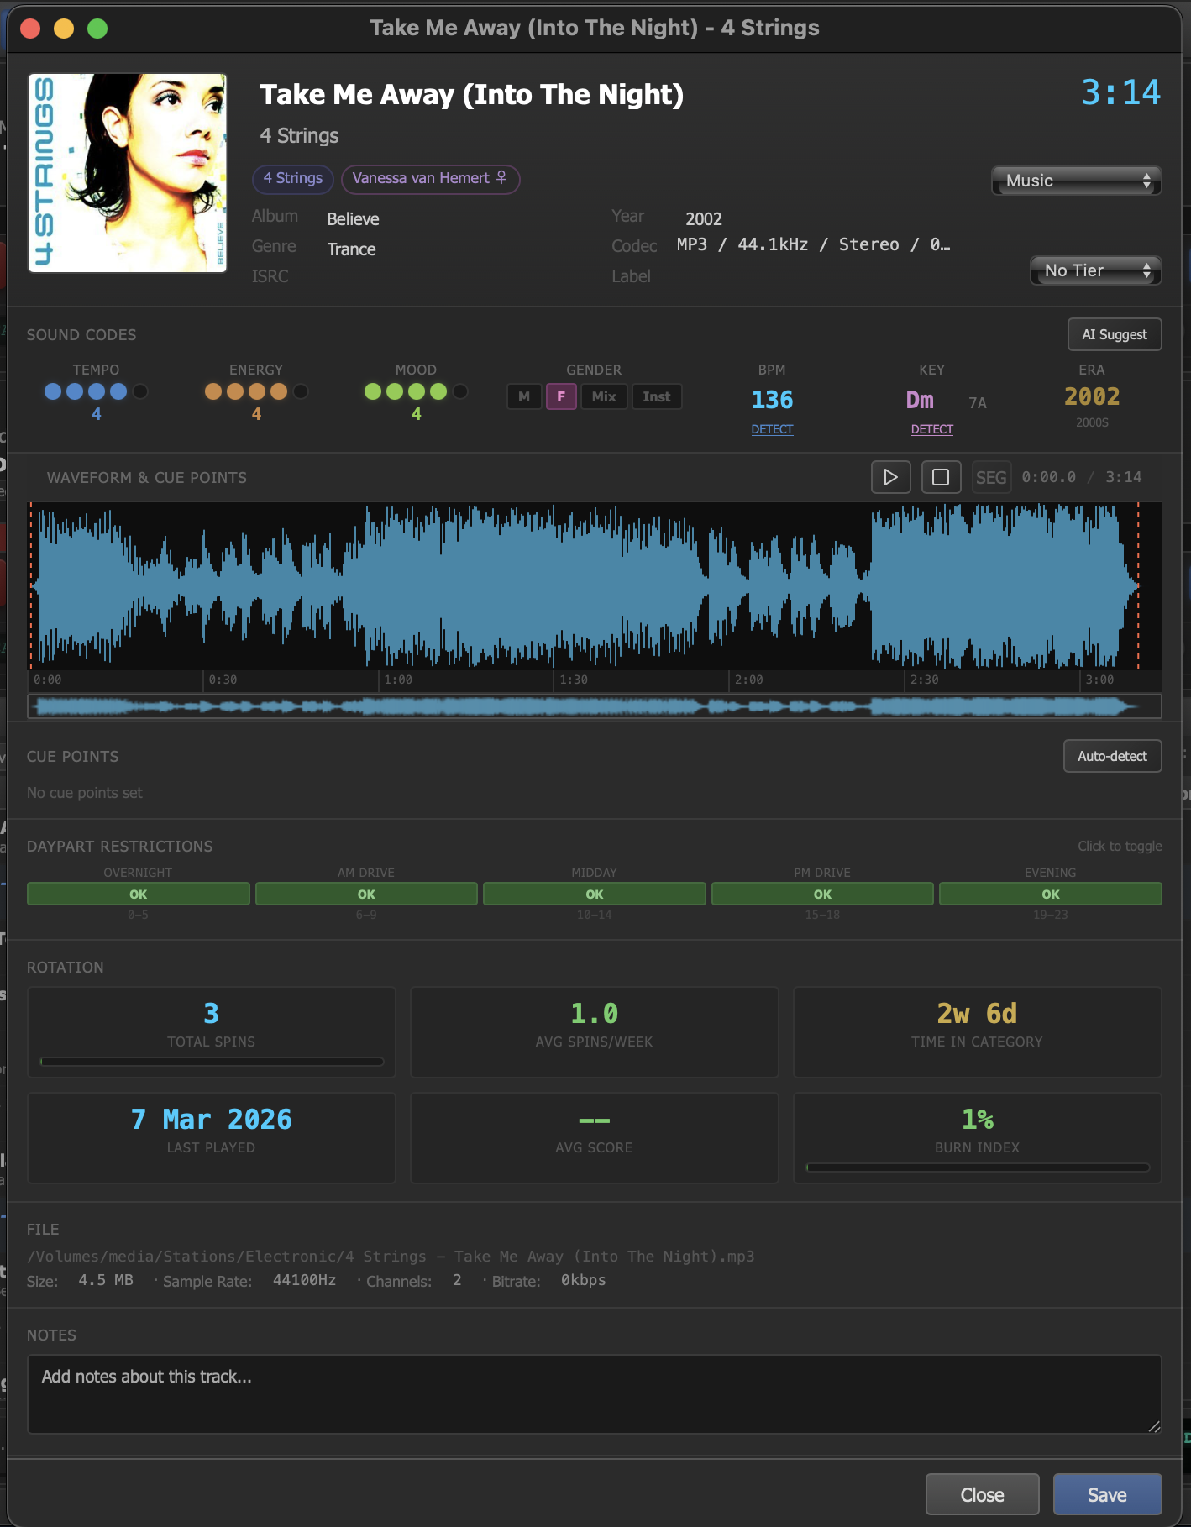Click the Vanessa van Hemert tag
This screenshot has width=1191, height=1527.
[x=430, y=179]
